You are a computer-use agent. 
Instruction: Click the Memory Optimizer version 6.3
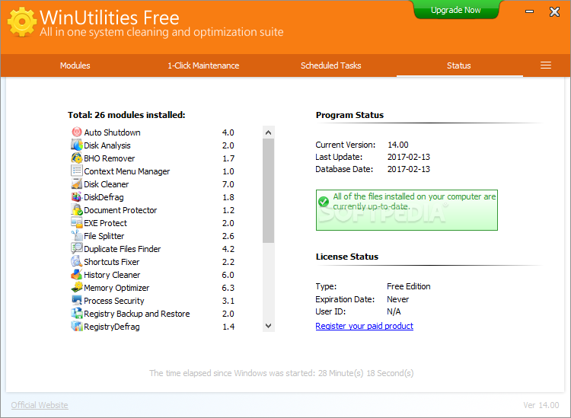[228, 288]
